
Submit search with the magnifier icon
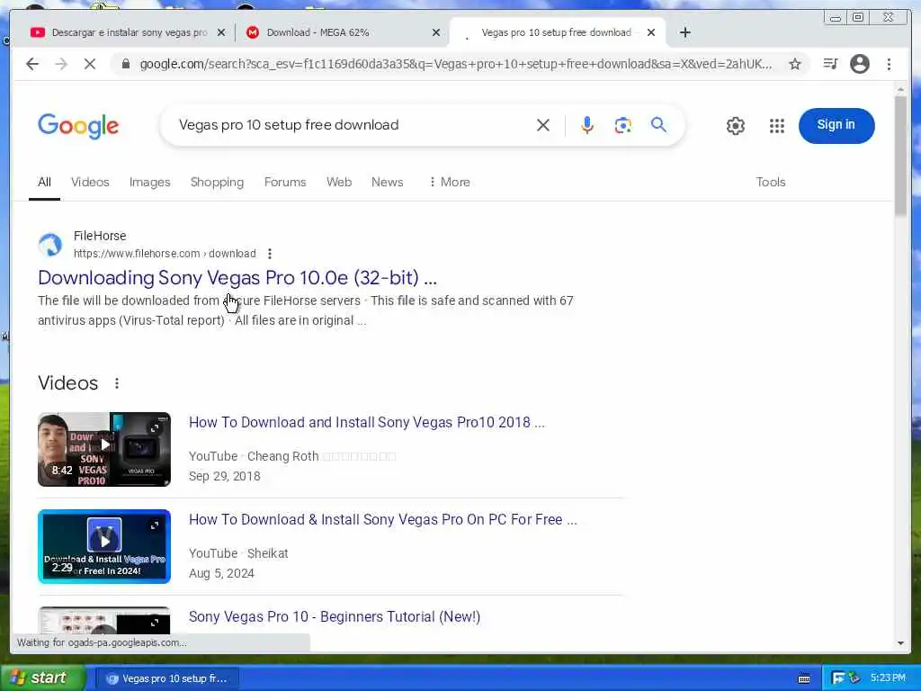tap(658, 124)
